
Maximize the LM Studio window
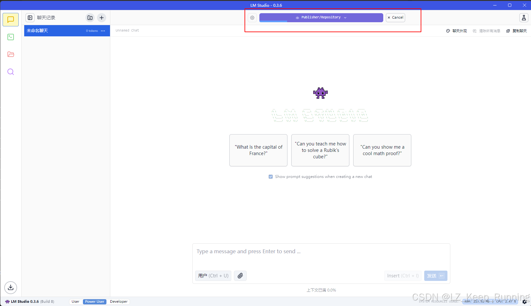tap(510, 5)
